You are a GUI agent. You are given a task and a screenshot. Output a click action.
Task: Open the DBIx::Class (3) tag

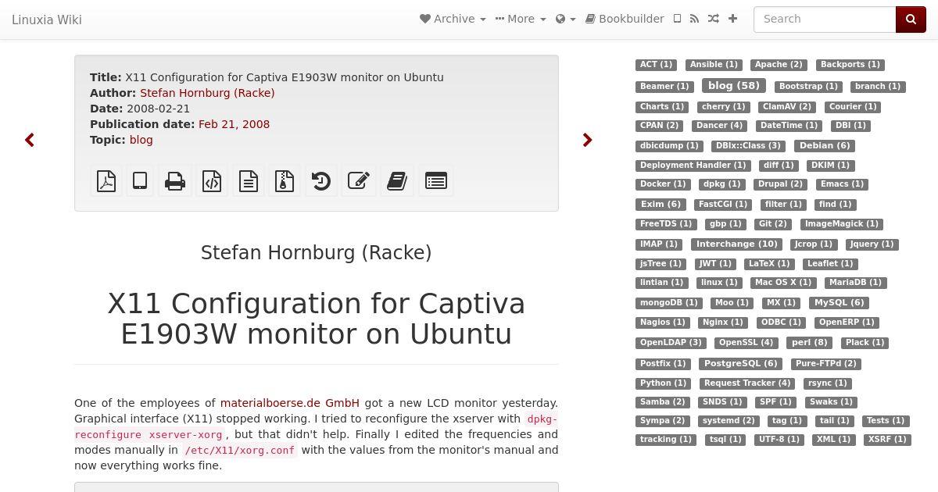point(748,146)
